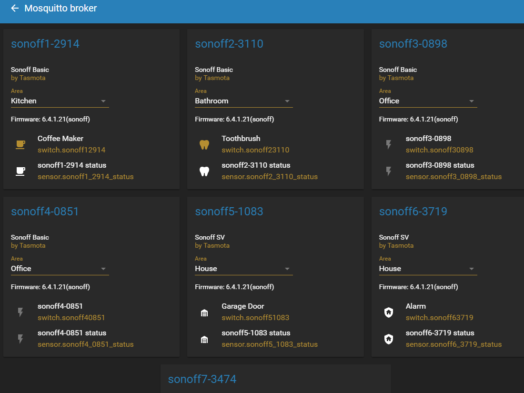
Task: Select entity sensor.sonoff5_1083_status
Action: tap(270, 344)
